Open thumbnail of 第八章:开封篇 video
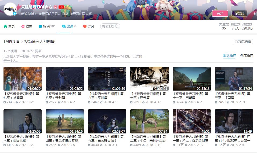 pos(65,79)
